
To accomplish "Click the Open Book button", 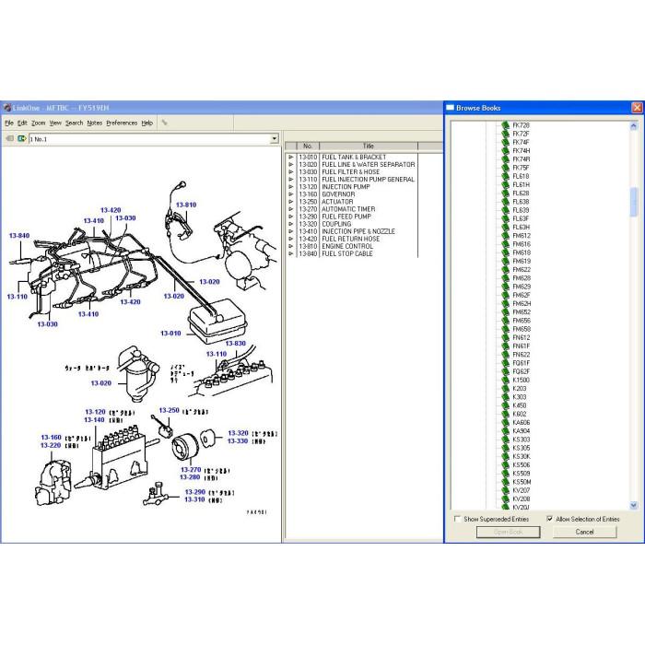I will click(x=508, y=532).
